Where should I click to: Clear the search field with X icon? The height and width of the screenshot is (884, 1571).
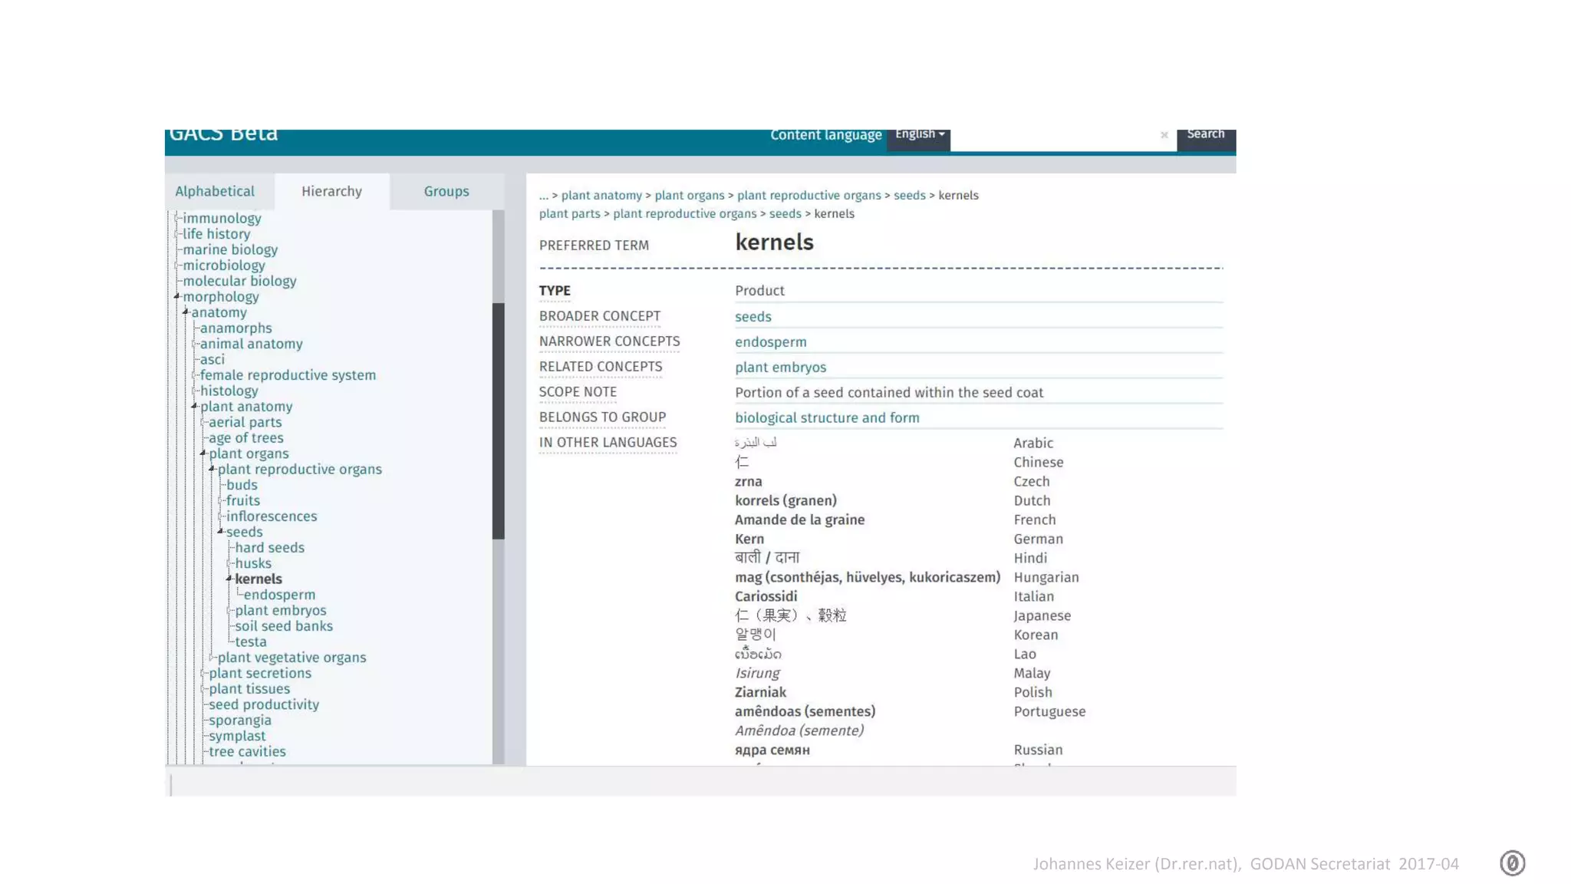coord(1164,135)
